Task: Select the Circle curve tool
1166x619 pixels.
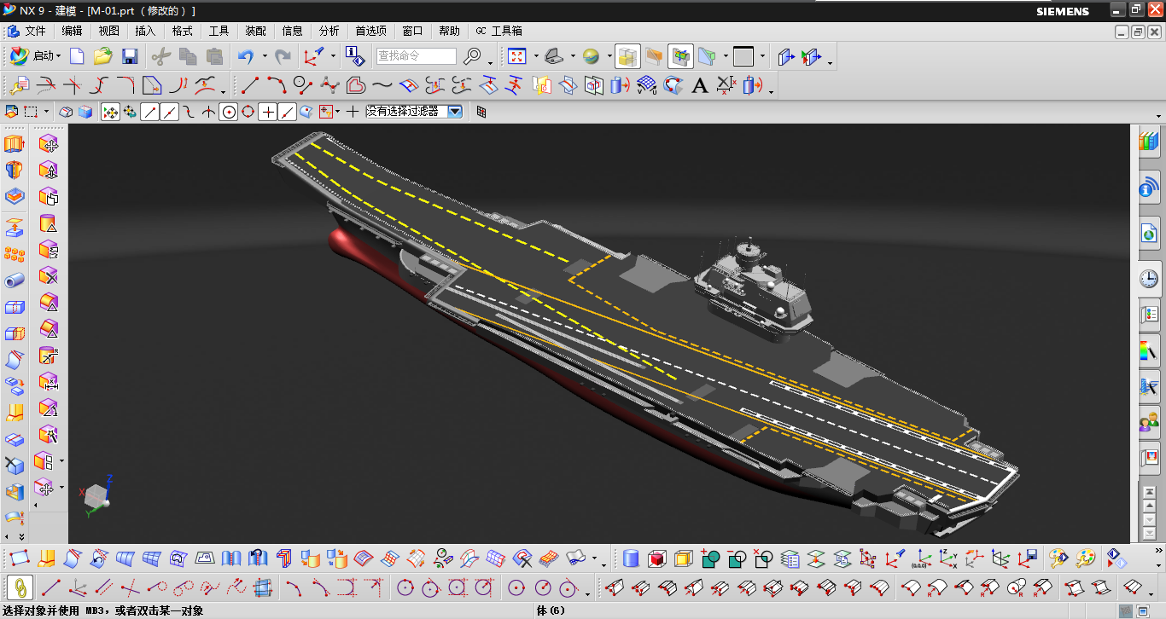Action: tap(303, 85)
